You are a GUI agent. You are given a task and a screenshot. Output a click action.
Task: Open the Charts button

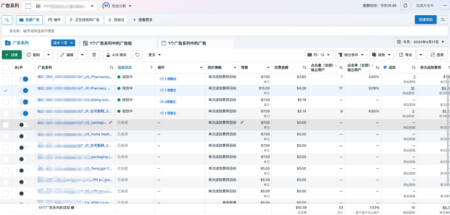pyautogui.click(x=438, y=55)
